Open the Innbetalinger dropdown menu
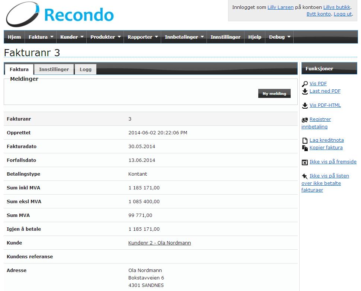This screenshot has height=291, width=361. 184,37
